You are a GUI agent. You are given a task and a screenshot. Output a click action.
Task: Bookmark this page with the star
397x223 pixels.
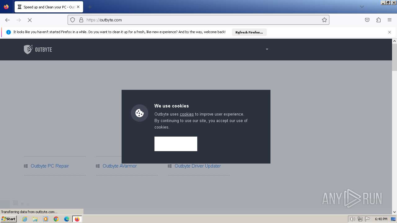[324, 20]
